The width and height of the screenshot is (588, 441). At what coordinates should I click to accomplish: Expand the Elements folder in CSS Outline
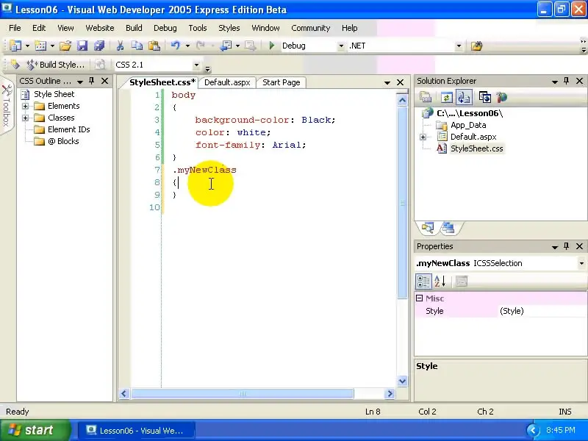click(x=25, y=106)
